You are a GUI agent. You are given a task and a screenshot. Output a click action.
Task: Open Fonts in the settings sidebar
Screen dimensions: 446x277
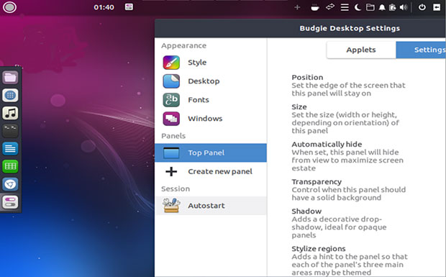coord(211,100)
